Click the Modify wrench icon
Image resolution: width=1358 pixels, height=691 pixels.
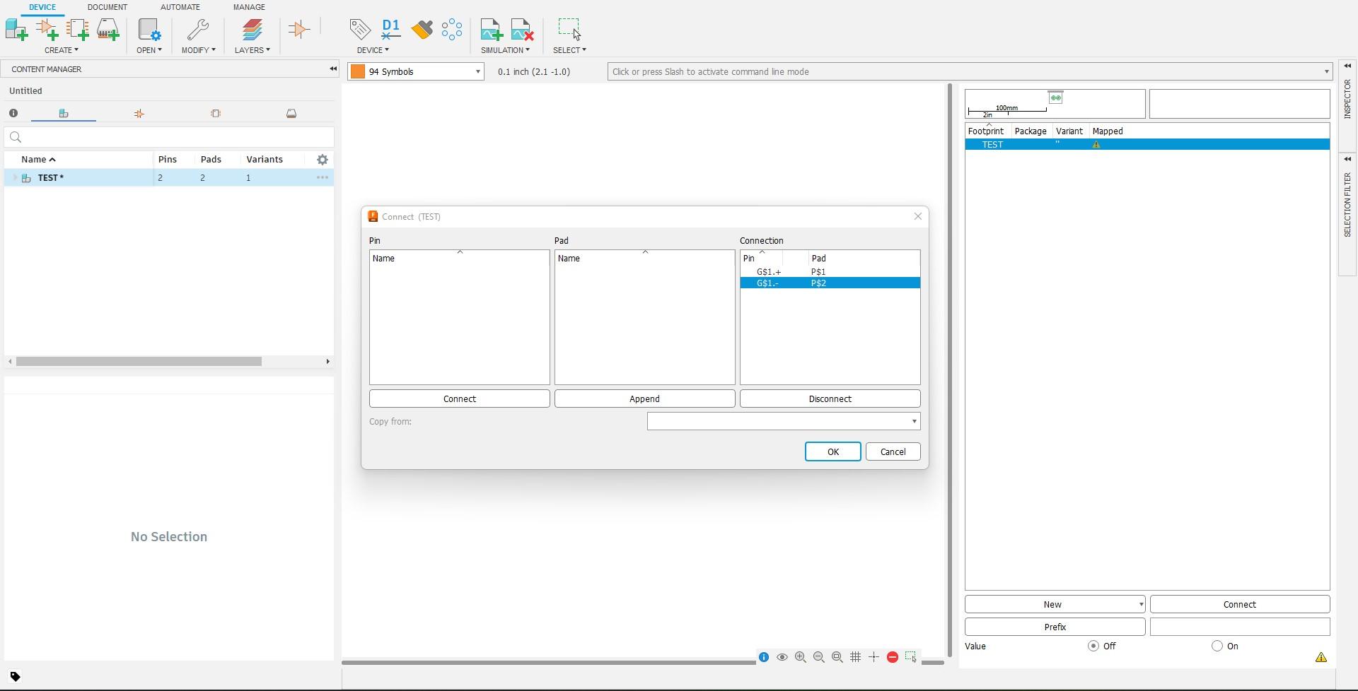pyautogui.click(x=198, y=30)
